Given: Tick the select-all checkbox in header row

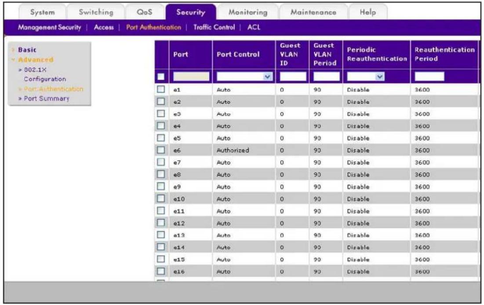Looking at the screenshot, I should pyautogui.click(x=161, y=77).
